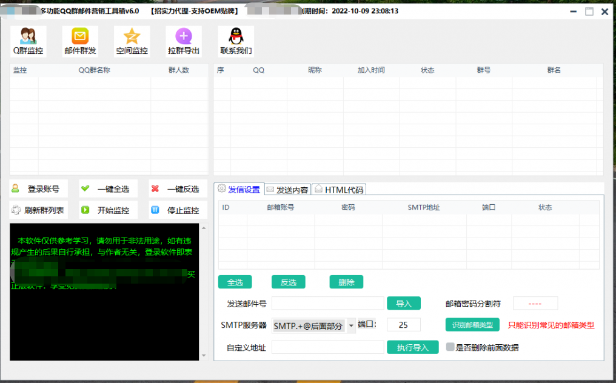Click the QQ群名称 column header
Image resolution: width=616 pixels, height=383 pixels.
(95, 70)
